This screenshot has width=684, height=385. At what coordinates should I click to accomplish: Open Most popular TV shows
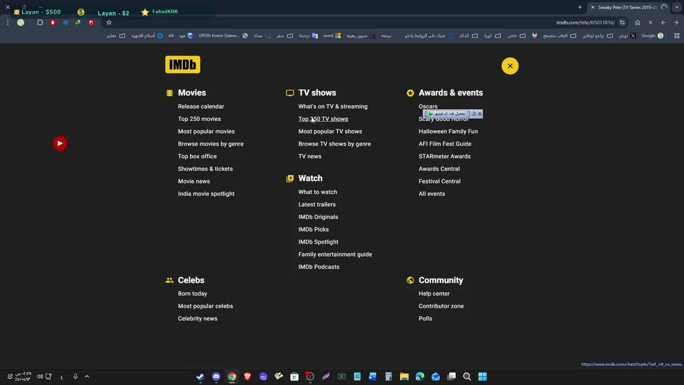330,132
